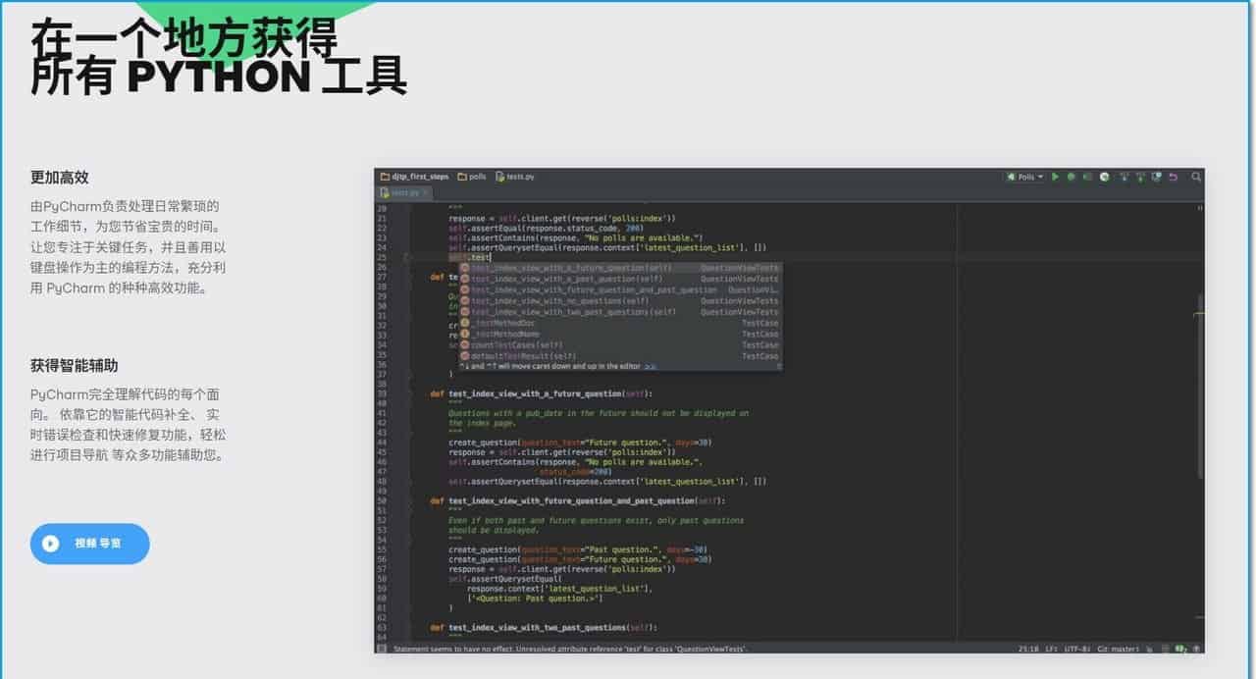The width and height of the screenshot is (1256, 679).
Task: Pick test_index_view_with_a_future_question completion
Action: coord(620,267)
